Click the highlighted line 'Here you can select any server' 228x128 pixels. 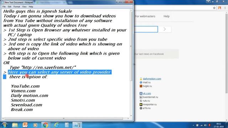point(59,72)
